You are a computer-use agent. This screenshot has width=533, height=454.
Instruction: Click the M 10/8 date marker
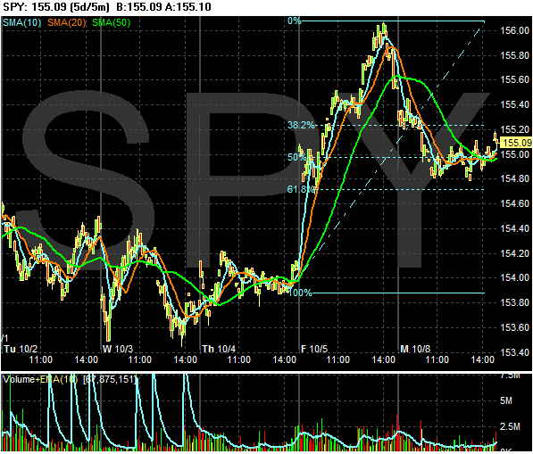point(415,349)
